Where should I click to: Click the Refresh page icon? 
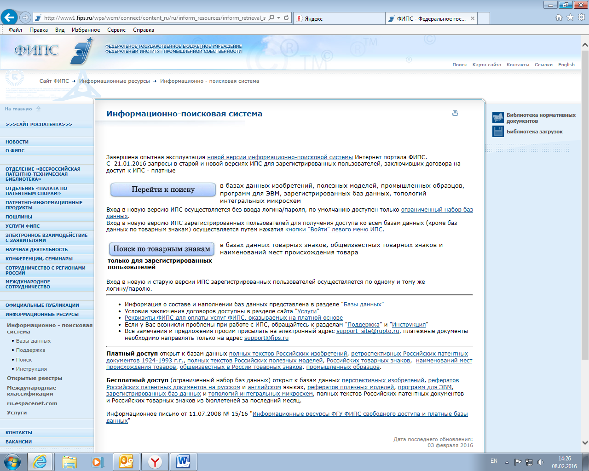[286, 17]
